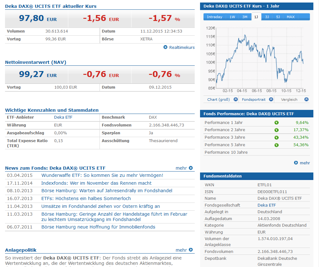The width and height of the screenshot is (319, 267).
Task: Open the Vergleich link
Action: pyautogui.click(x=289, y=100)
